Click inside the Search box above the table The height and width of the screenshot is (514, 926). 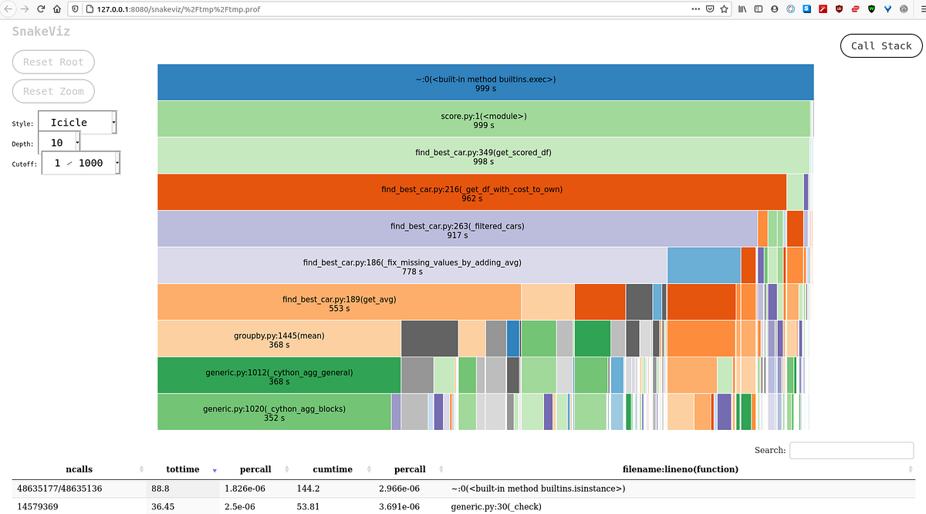coord(851,450)
